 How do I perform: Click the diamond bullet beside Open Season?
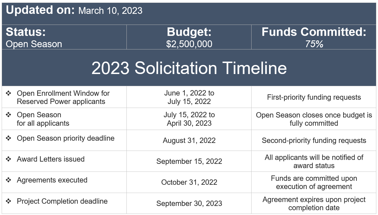pyautogui.click(x=8, y=115)
